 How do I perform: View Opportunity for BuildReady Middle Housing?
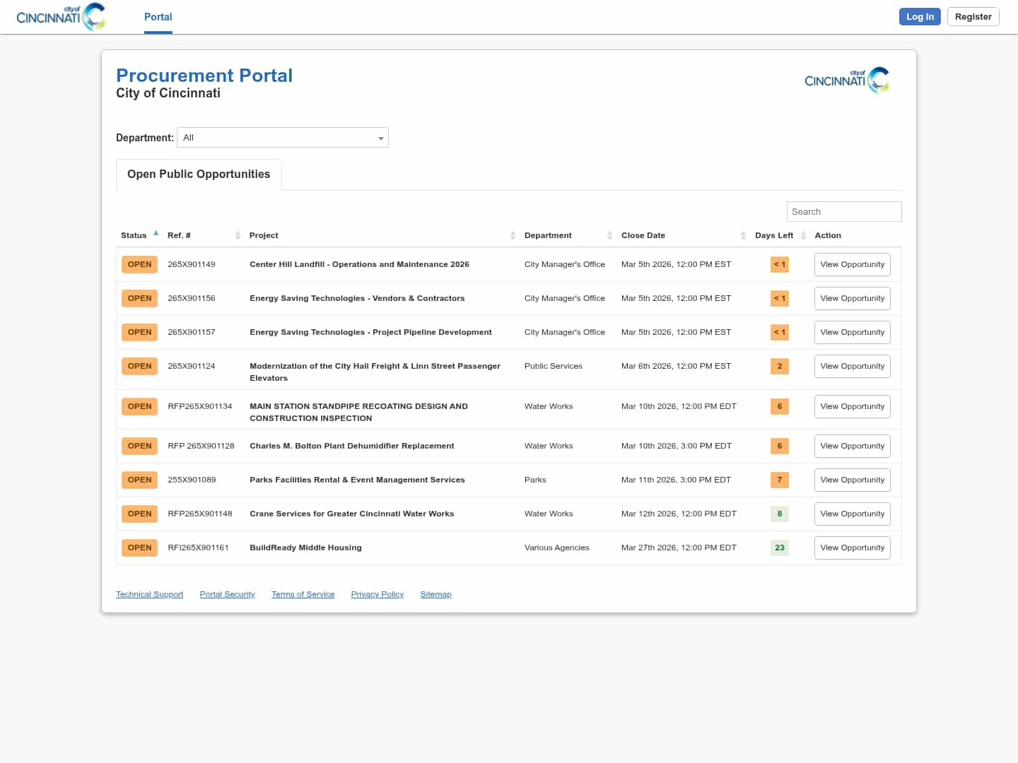(x=852, y=548)
